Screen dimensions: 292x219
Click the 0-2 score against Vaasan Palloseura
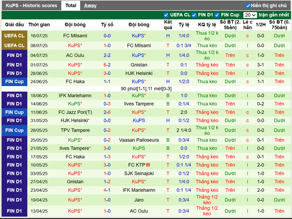pos(107,140)
